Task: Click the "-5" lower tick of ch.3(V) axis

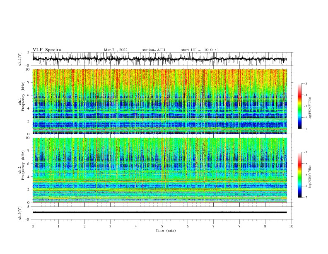Action: (28, 220)
